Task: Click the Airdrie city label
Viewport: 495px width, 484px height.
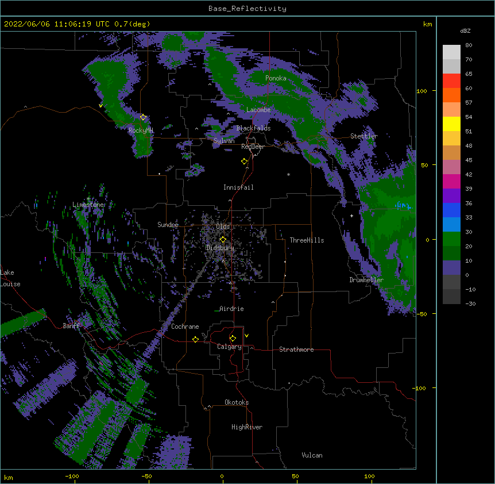Action: [231, 309]
